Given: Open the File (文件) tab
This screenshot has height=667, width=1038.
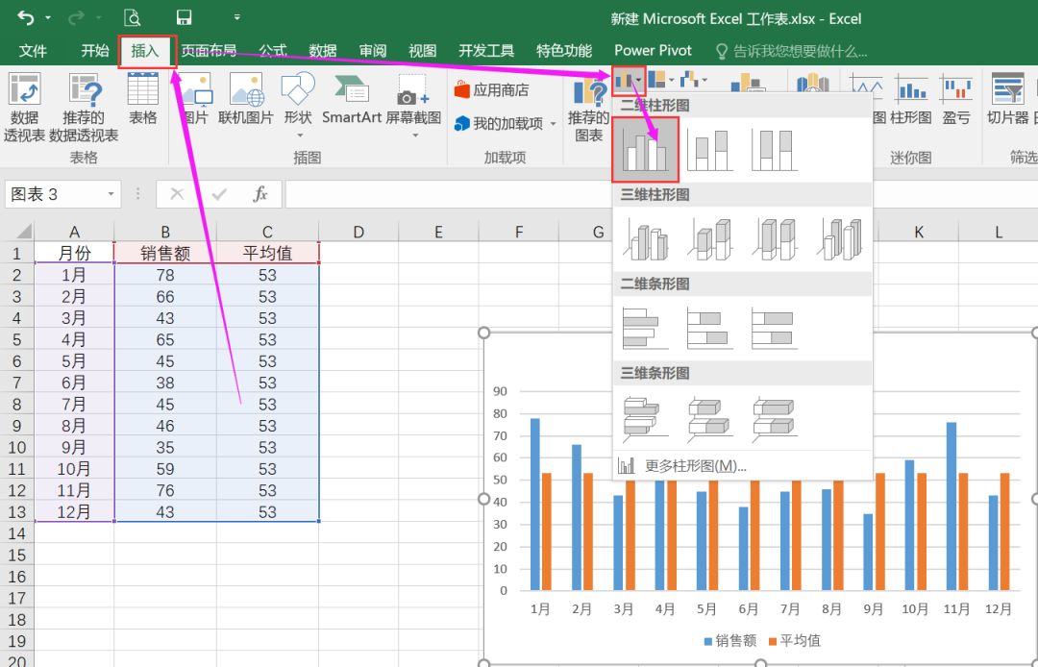Looking at the screenshot, I should coord(33,51).
